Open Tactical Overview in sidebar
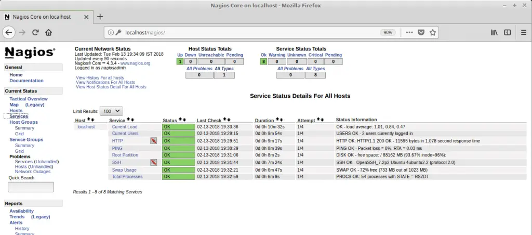This screenshot has width=532, height=235. [29, 99]
